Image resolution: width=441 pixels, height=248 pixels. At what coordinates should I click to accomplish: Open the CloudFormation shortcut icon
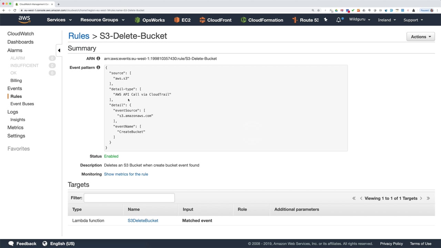[244, 20]
